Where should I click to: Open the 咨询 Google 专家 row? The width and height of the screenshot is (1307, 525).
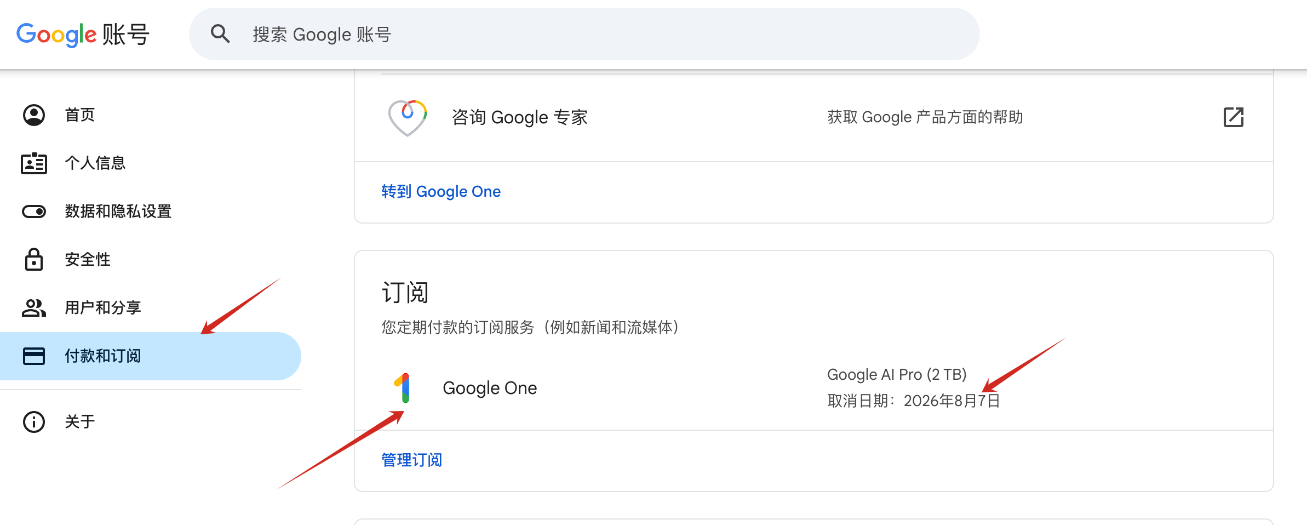tap(814, 117)
